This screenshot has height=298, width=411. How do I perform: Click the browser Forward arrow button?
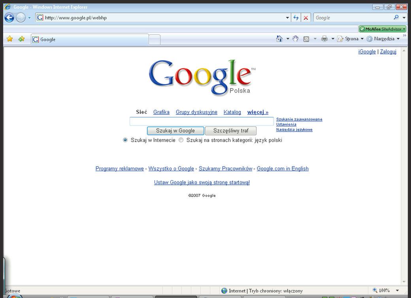[x=21, y=18]
